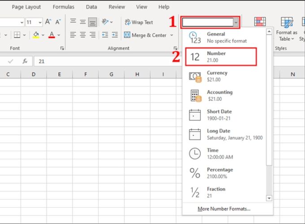
Task: Click Insert Function fx icon
Action: 25,61
